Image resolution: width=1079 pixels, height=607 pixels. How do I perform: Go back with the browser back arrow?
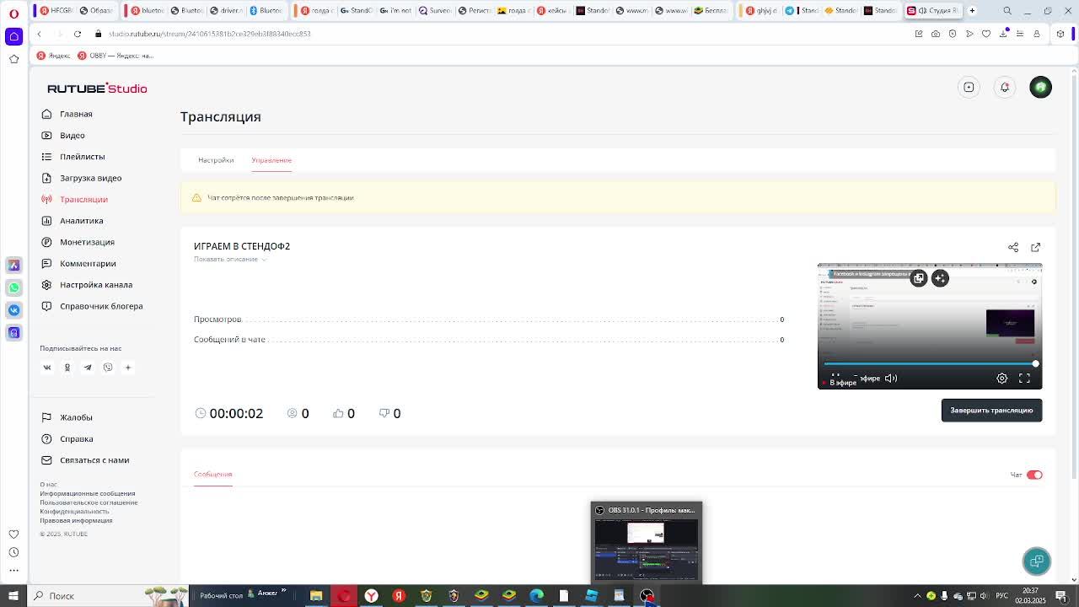pos(39,34)
